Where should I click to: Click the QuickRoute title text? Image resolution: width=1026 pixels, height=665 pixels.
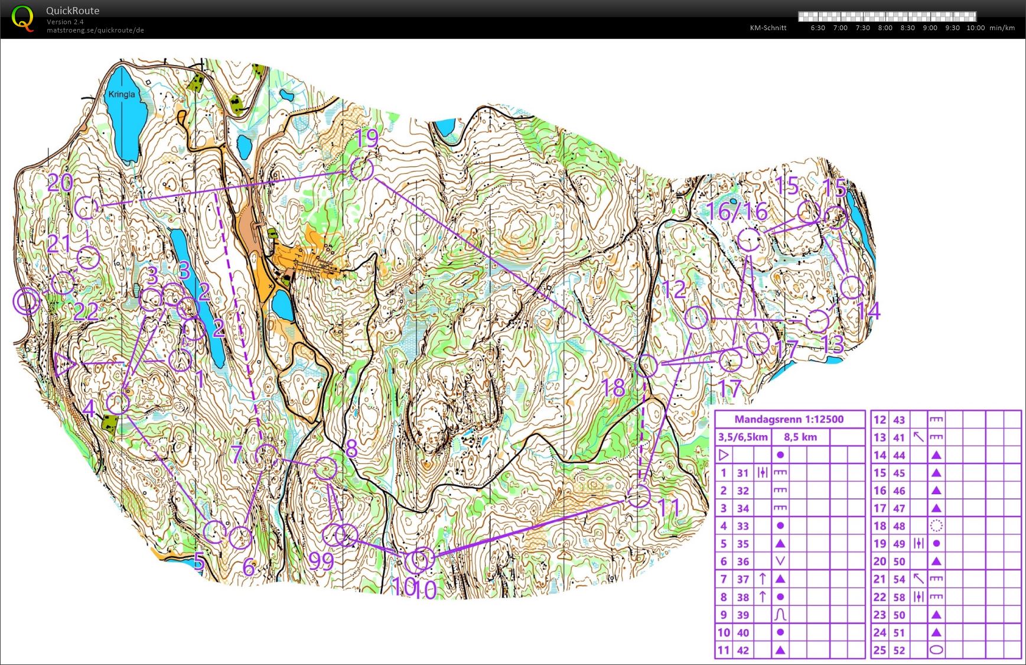click(x=73, y=11)
